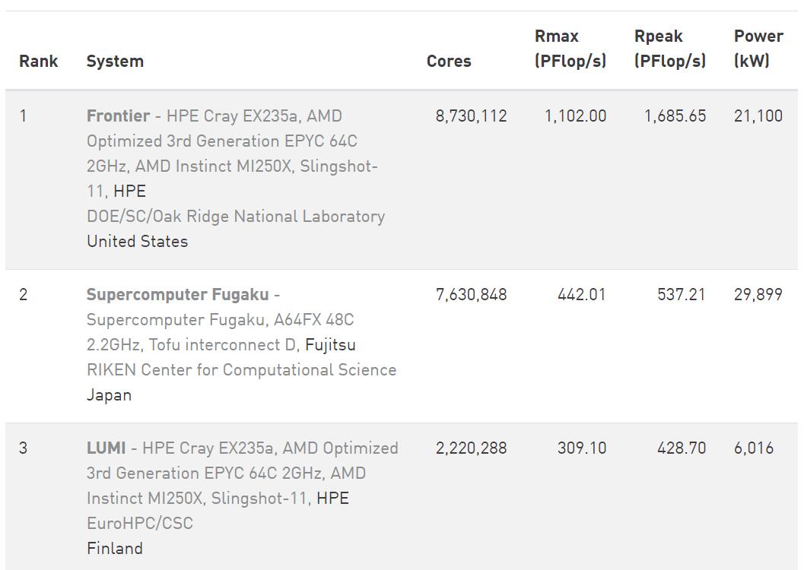Click the System column header
This screenshot has height=570, width=804.
coord(115,62)
